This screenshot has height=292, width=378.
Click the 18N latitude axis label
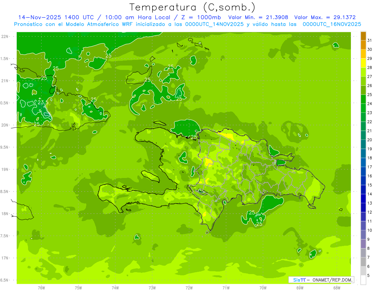pos(5,214)
